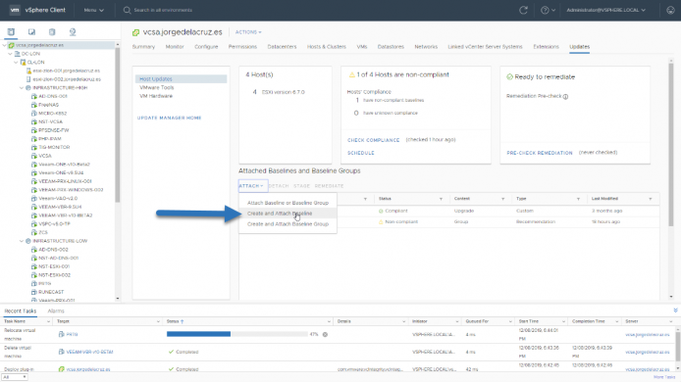The image size is (681, 382).
Task: Select PFSENSE-FW in the tree
Action: pyautogui.click(x=53, y=130)
